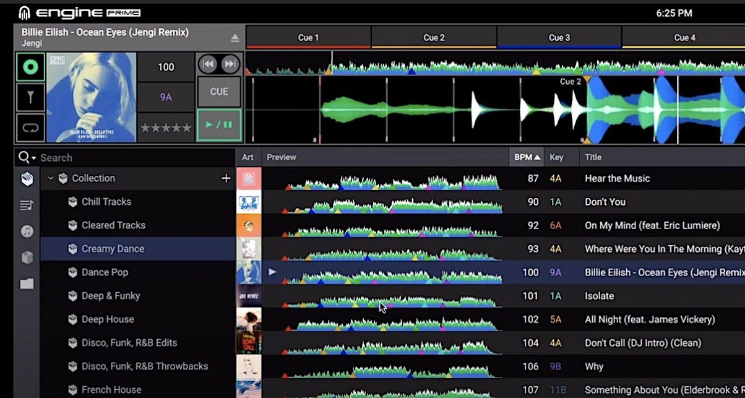Click preview waveform of Hear the Music
The image size is (745, 398).
pyautogui.click(x=393, y=182)
